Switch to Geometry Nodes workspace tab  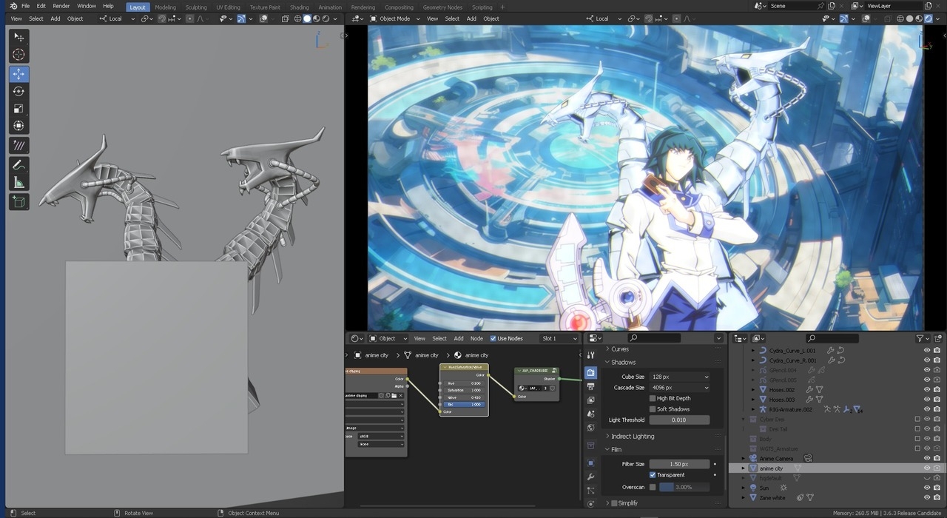[x=442, y=7]
